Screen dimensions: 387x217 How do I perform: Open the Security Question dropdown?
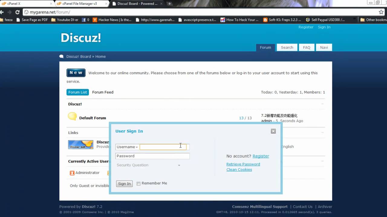point(148,165)
